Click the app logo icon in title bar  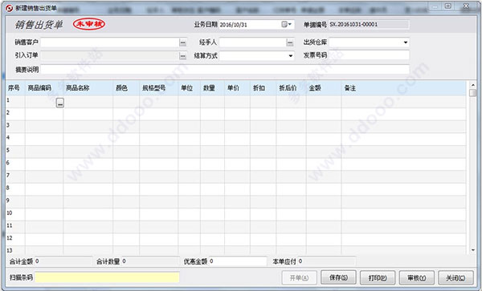[x=9, y=8]
